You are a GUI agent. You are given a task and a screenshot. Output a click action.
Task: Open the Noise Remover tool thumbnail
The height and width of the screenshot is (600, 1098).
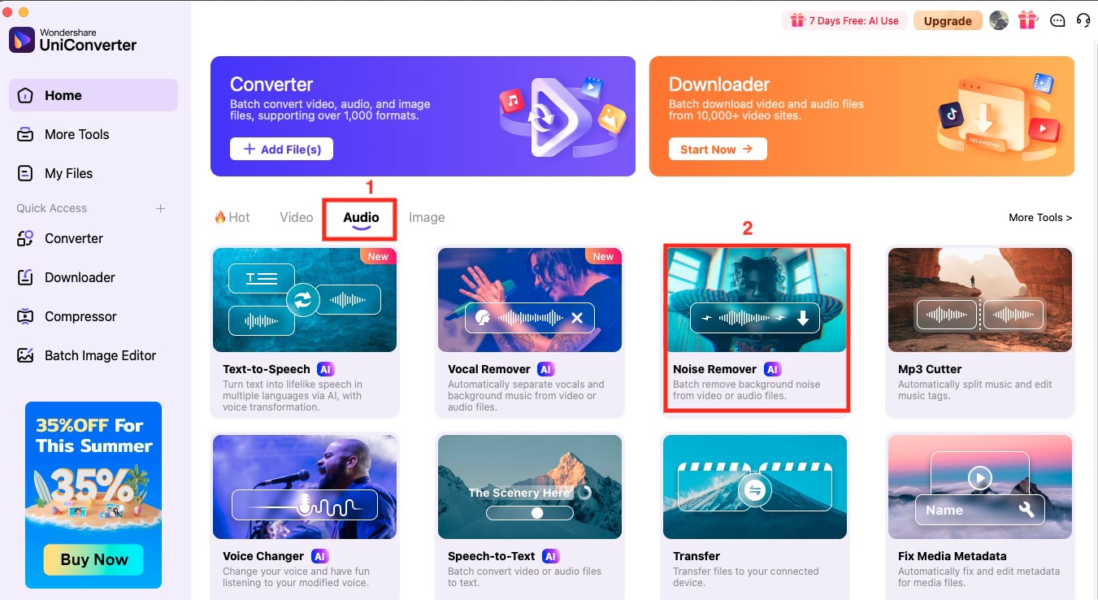[755, 300]
